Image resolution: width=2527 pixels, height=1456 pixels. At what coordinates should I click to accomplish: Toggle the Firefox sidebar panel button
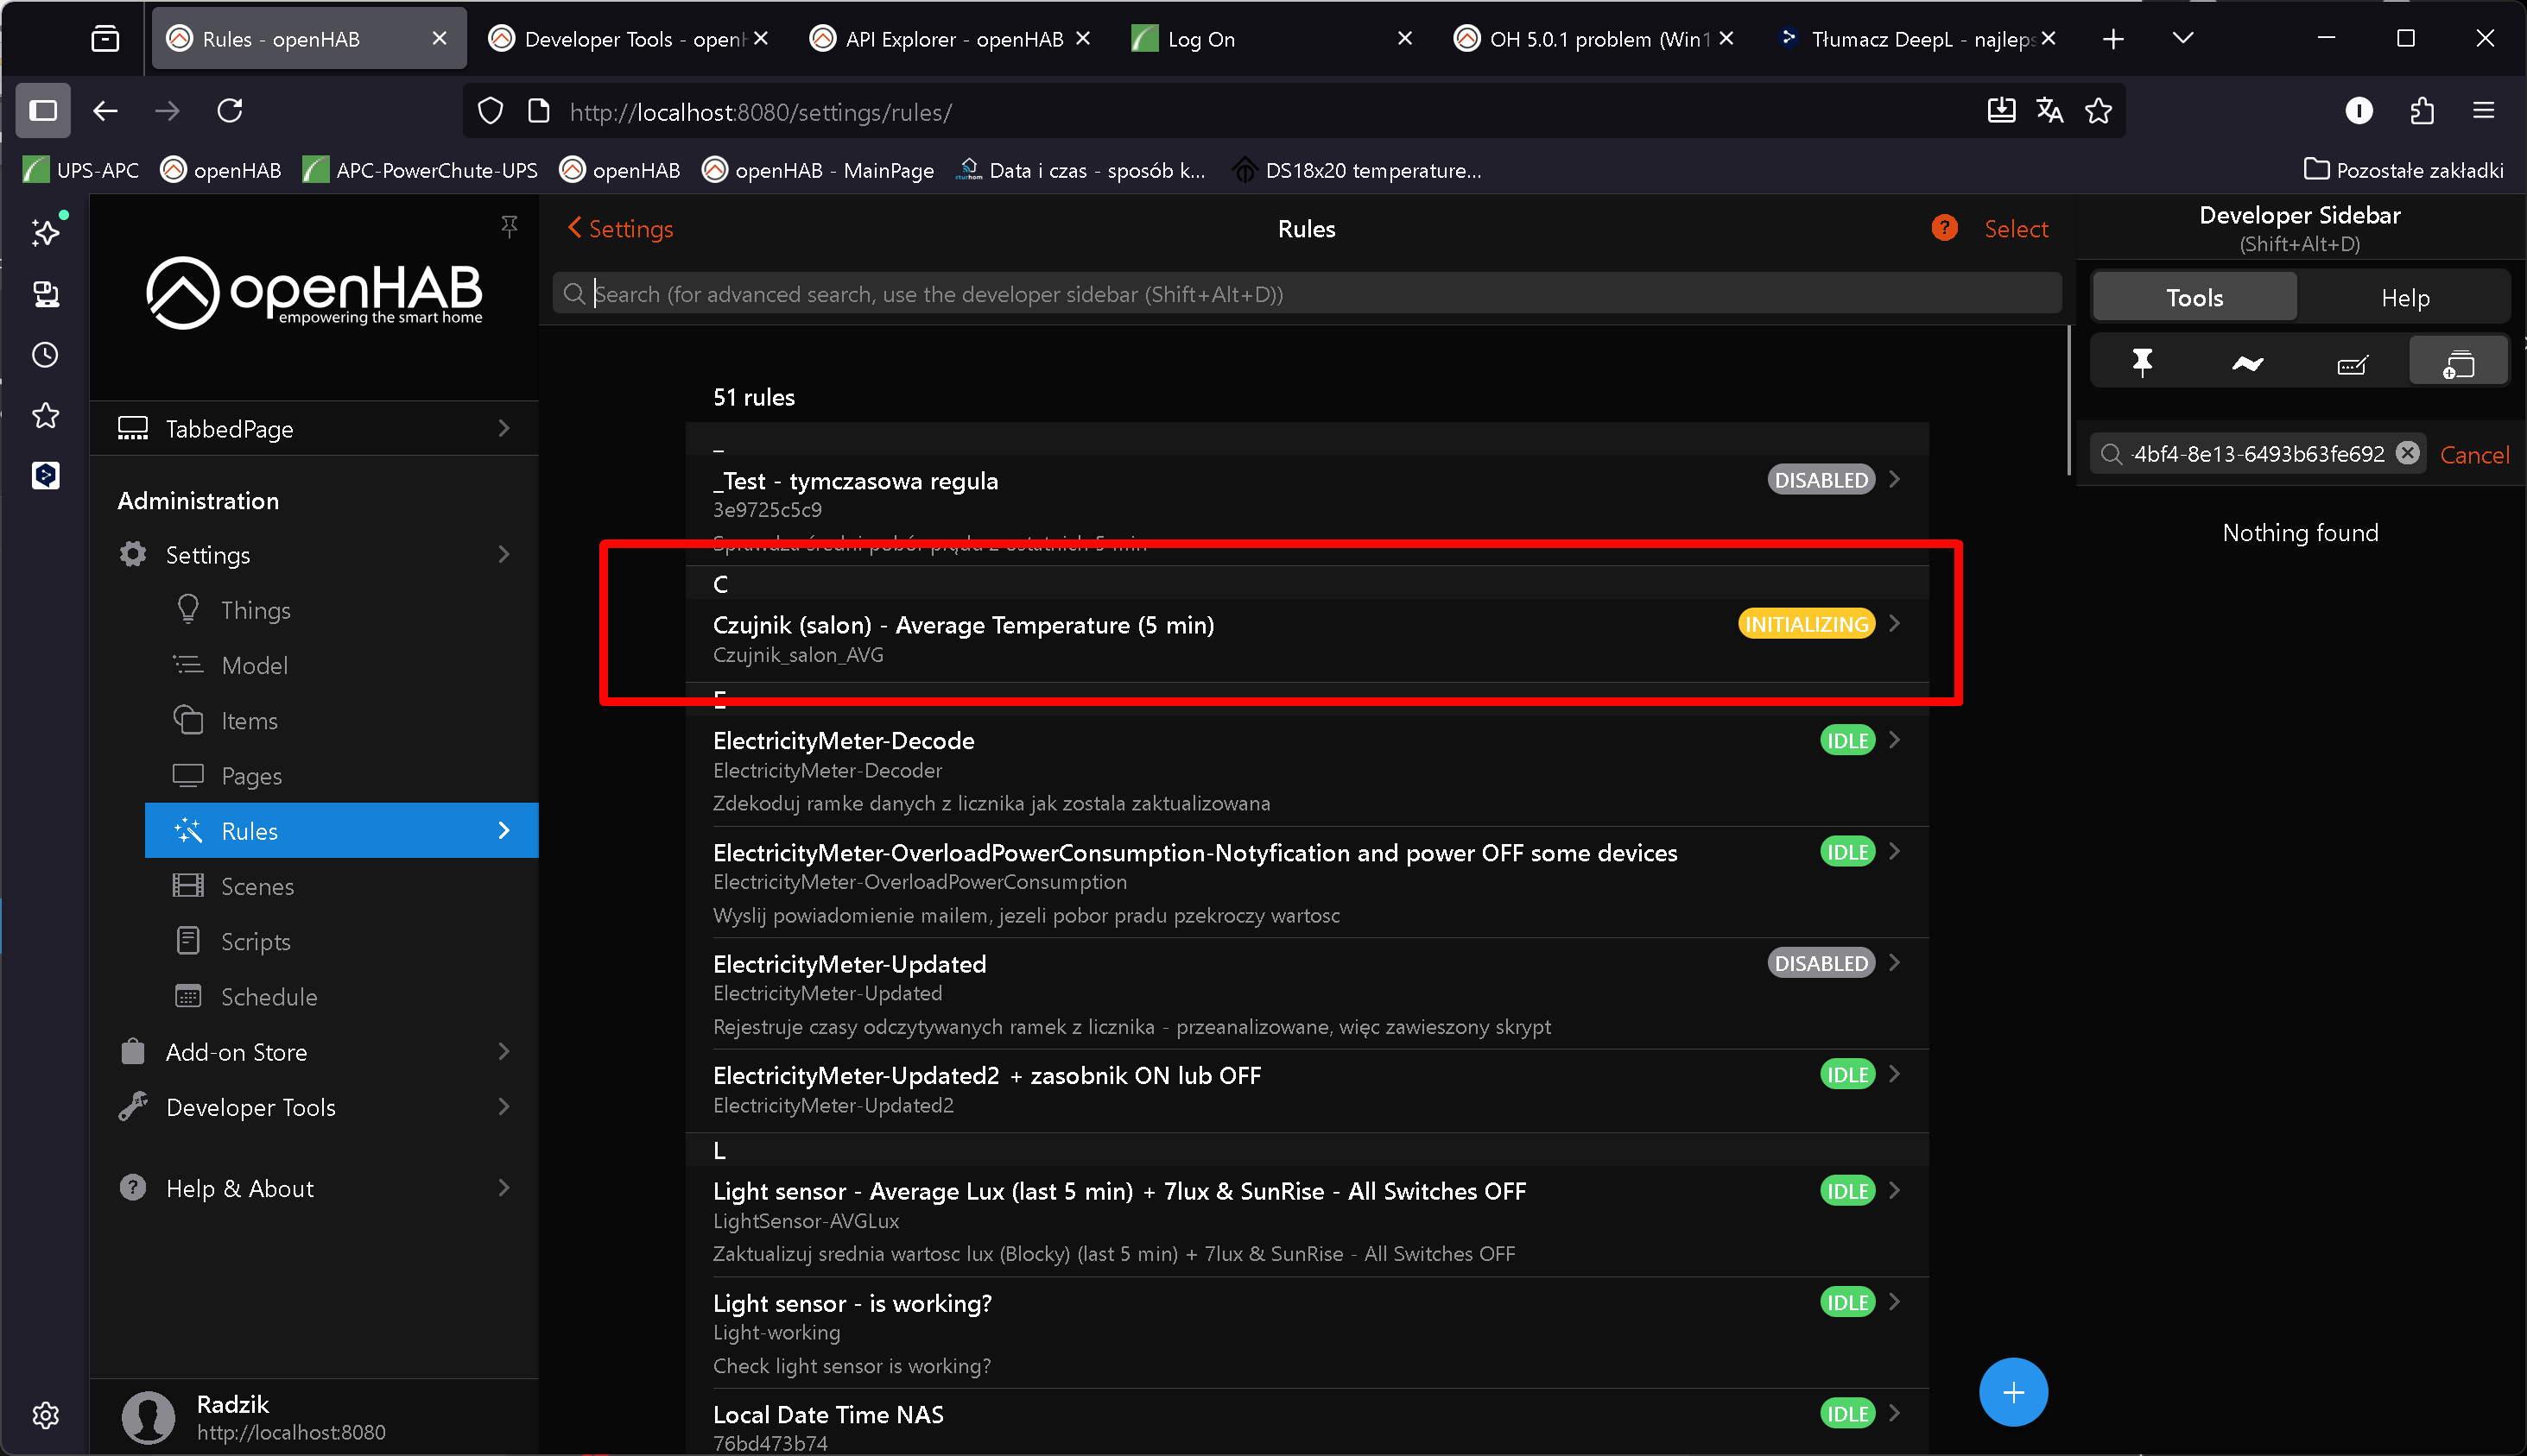[43, 110]
